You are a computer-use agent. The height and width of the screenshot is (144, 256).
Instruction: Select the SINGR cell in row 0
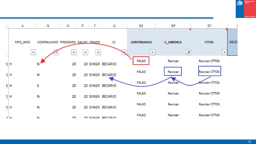(x=94, y=96)
